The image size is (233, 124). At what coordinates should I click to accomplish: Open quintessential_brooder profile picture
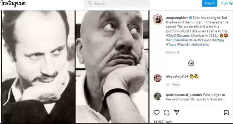[x=158, y=96]
